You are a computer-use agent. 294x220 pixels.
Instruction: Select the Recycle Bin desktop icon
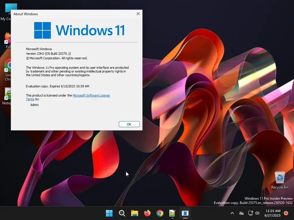280,180
